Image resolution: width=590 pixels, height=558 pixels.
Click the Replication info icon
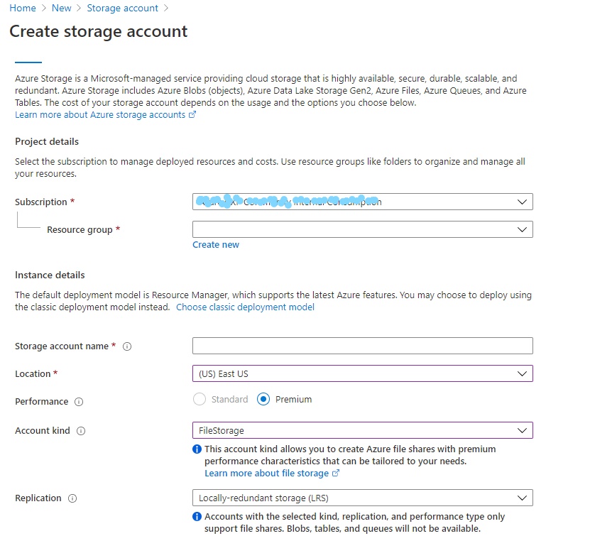[x=74, y=498]
